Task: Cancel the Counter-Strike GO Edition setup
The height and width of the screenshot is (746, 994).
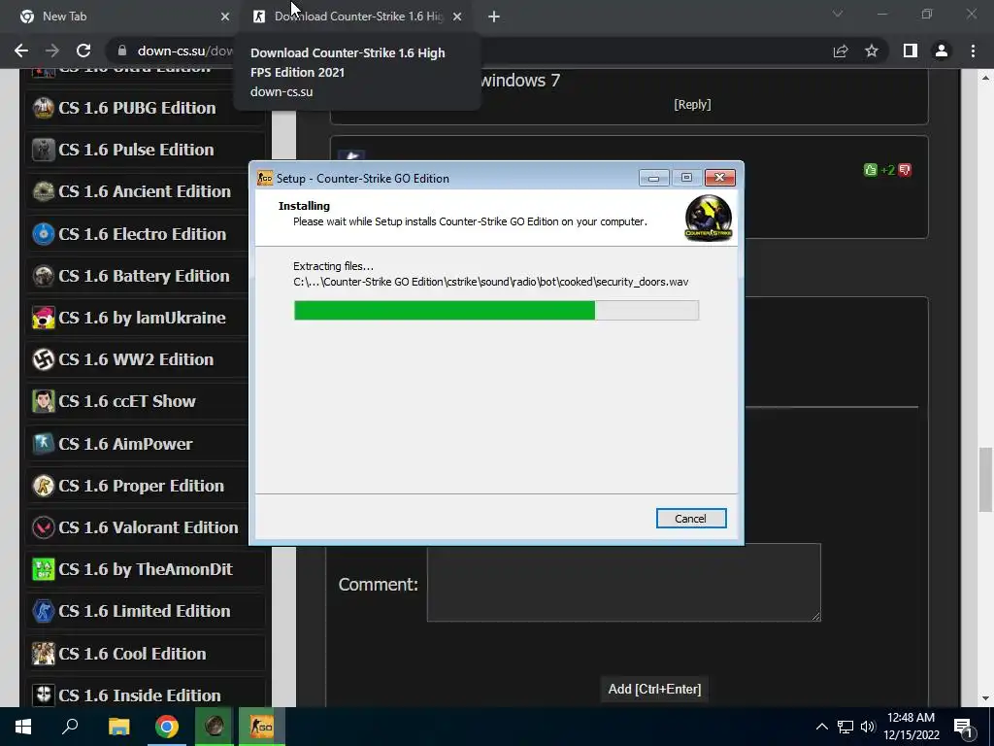Action: pyautogui.click(x=691, y=519)
